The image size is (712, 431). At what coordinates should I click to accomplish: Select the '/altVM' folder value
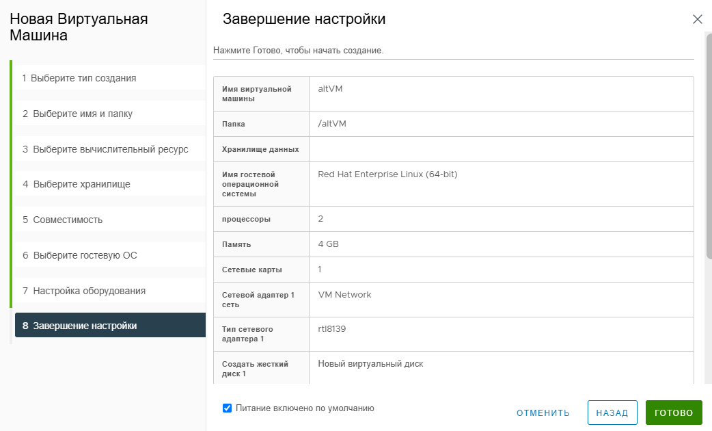pyautogui.click(x=332, y=123)
